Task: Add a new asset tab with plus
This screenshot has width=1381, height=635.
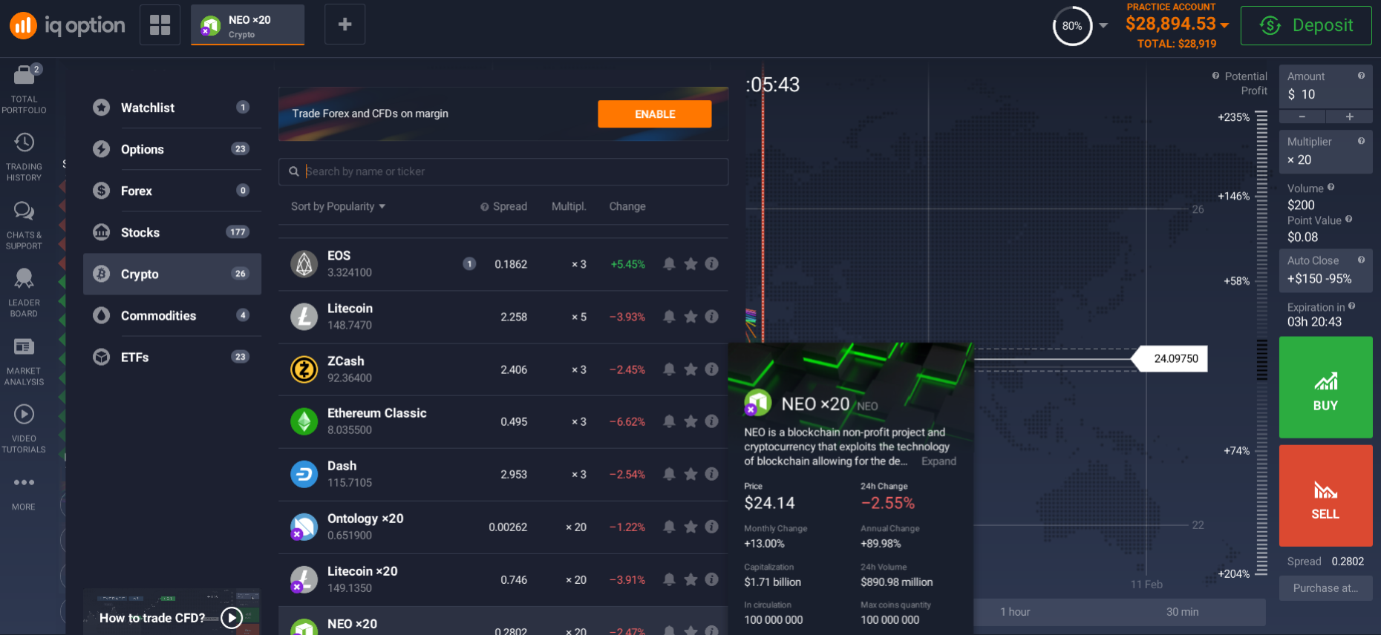Action: point(345,24)
